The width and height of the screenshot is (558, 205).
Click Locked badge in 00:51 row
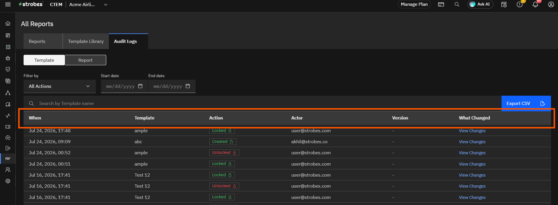click(x=222, y=164)
